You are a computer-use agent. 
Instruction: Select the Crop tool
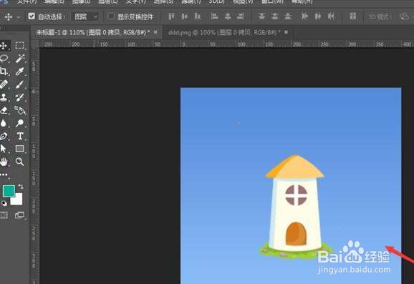coord(4,72)
